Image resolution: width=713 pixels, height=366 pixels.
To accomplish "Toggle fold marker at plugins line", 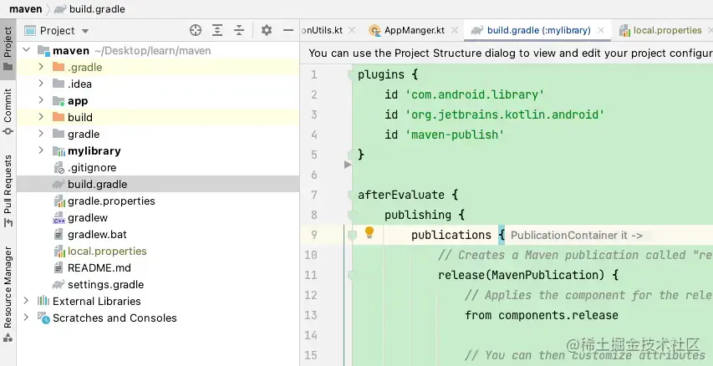I will [x=351, y=74].
